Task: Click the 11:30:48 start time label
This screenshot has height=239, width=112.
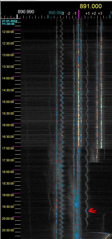Action: 8,24
